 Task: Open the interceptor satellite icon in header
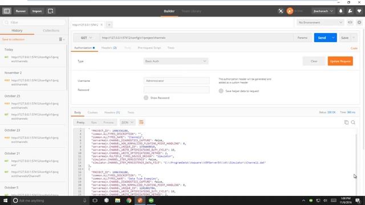(x=281, y=11)
